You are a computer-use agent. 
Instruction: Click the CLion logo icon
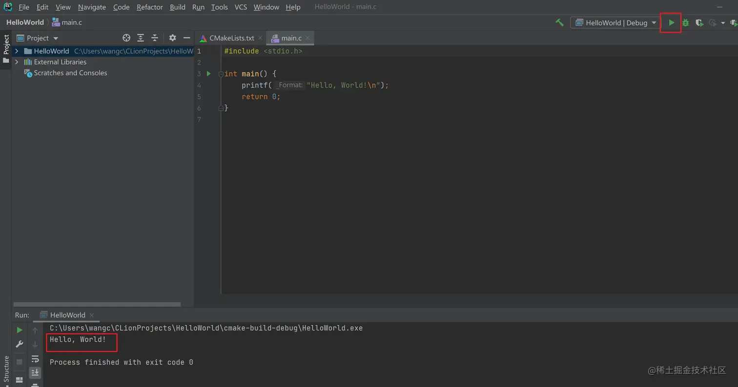coord(8,7)
